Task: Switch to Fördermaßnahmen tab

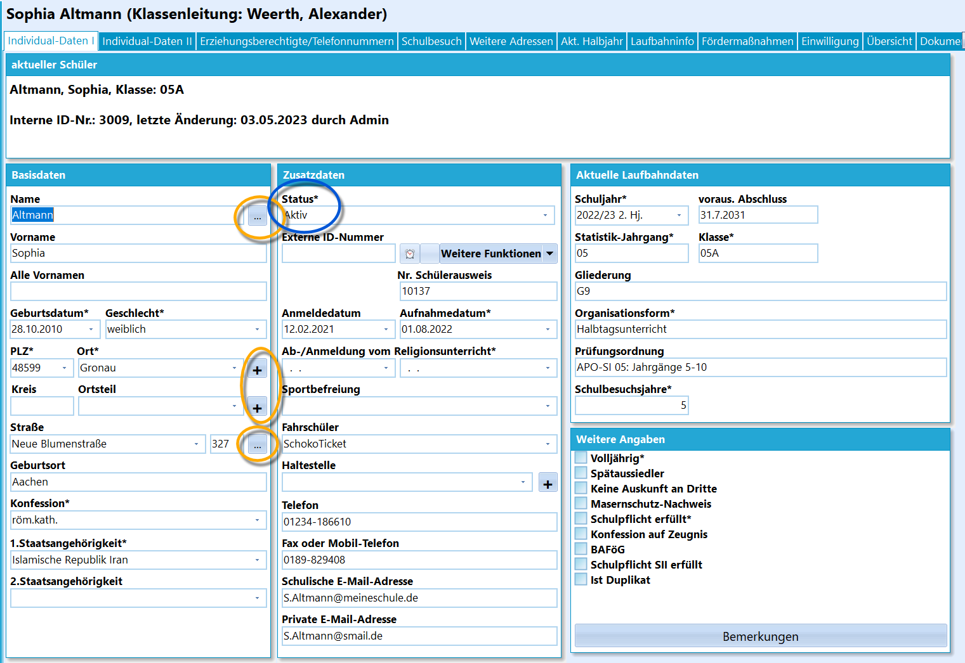Action: coord(747,41)
